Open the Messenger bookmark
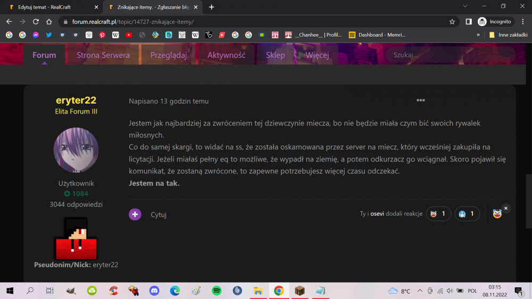532x299 pixels. pos(36,35)
